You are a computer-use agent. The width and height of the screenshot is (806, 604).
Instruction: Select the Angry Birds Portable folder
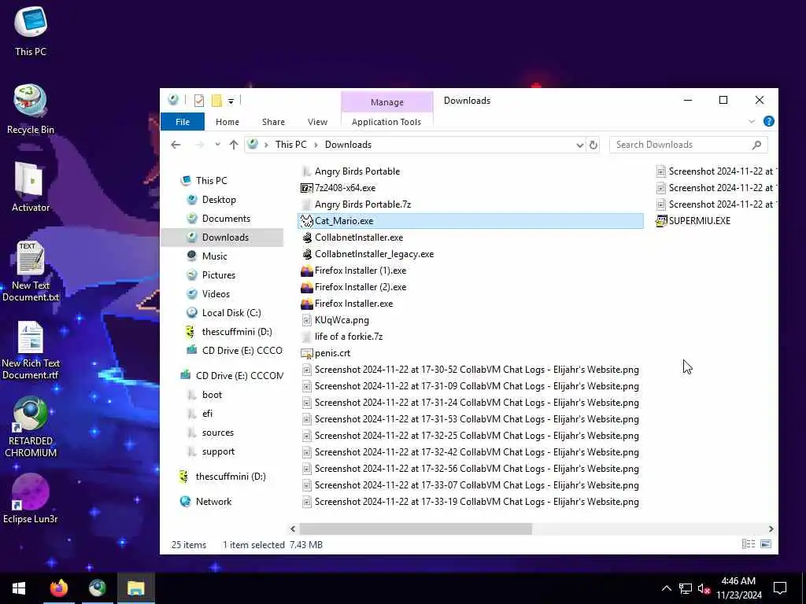357,171
